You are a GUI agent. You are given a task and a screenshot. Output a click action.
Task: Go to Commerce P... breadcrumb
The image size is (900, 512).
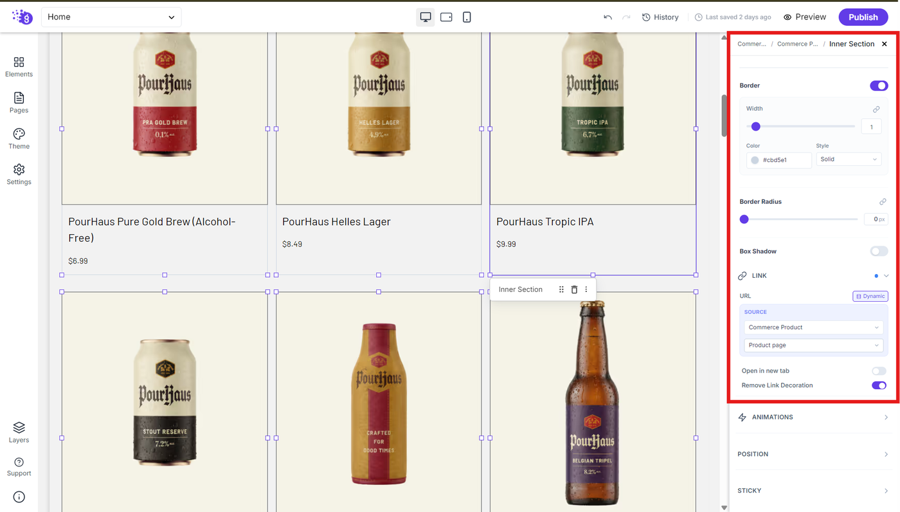coord(797,44)
